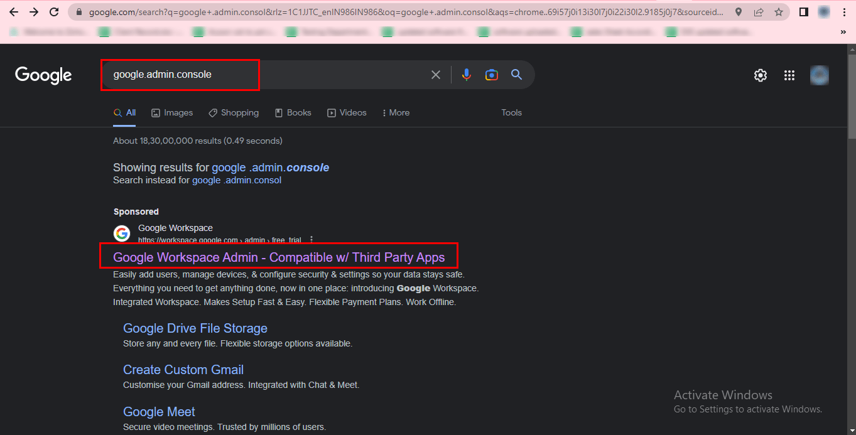Open Google Workspace Admin sponsored link
Viewport: 856px width, 435px height.
tap(279, 257)
